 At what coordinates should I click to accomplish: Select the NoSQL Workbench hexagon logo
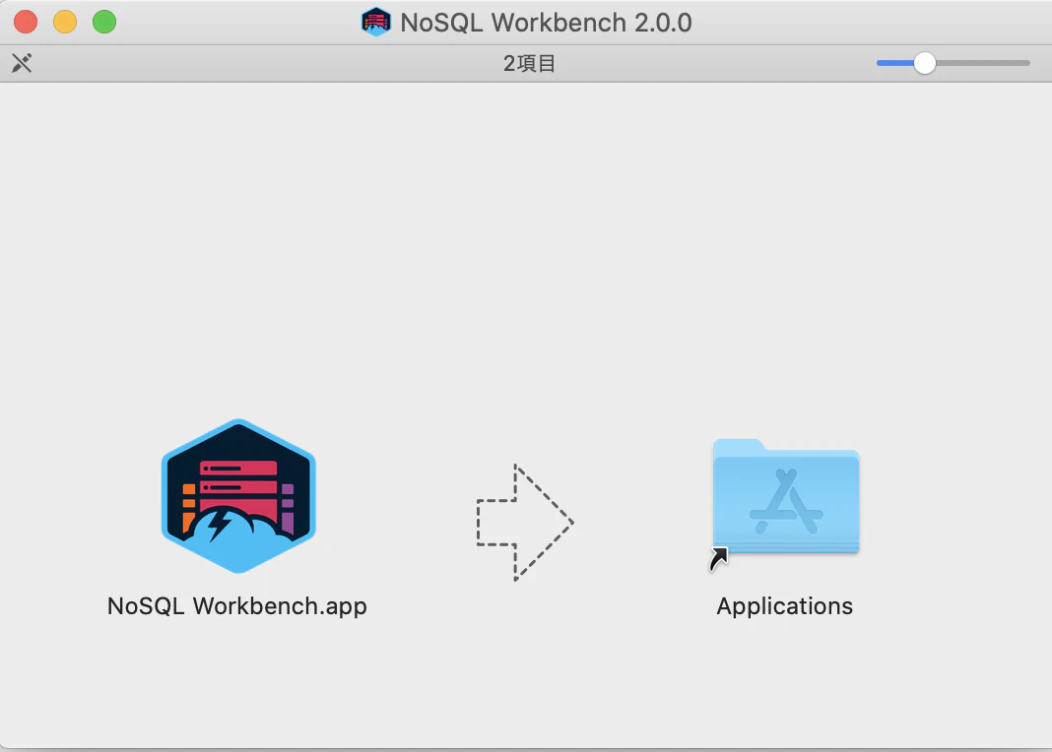pos(236,497)
